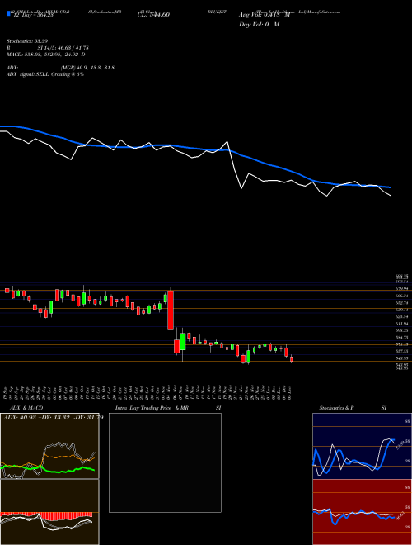Click the blue 12 Day SMA legend square
The image size is (412, 545).
pyautogui.click(x=8, y=13)
